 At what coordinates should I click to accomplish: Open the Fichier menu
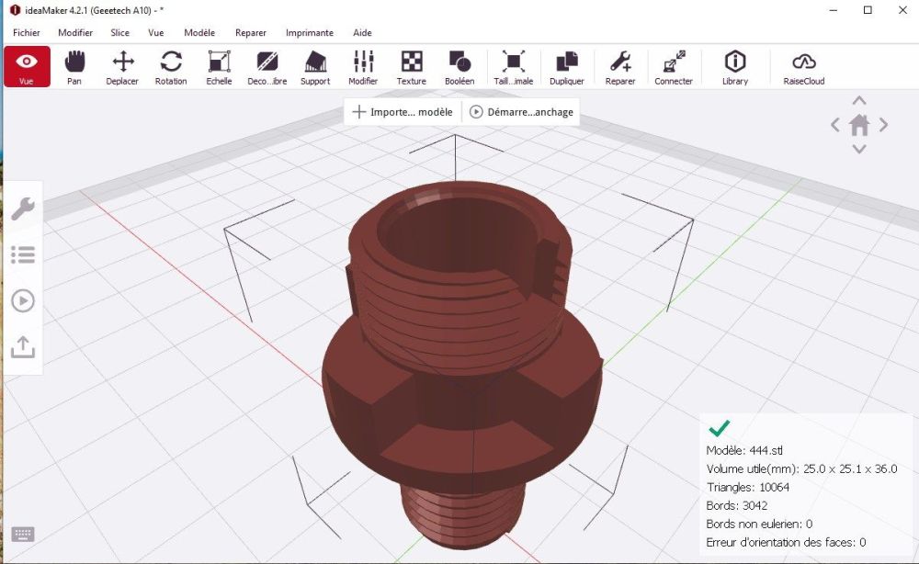tap(27, 33)
